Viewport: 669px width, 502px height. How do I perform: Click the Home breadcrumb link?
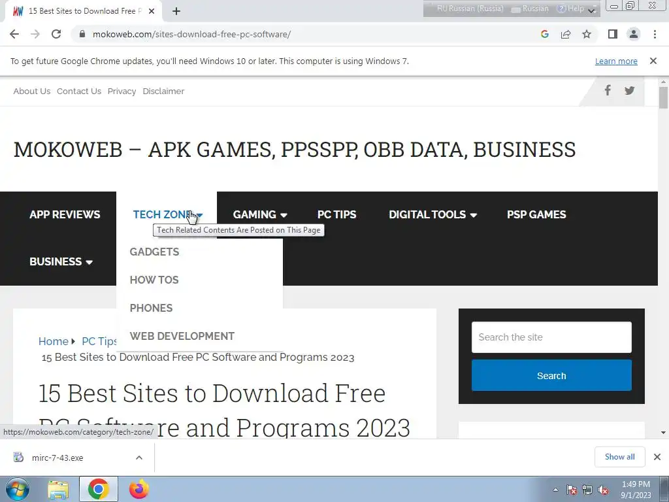(x=54, y=341)
